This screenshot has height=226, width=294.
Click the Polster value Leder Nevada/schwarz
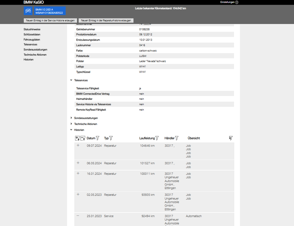(152, 61)
